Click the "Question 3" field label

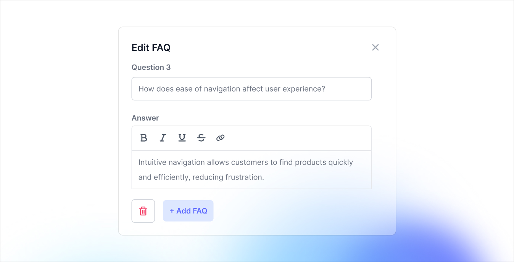[151, 68]
